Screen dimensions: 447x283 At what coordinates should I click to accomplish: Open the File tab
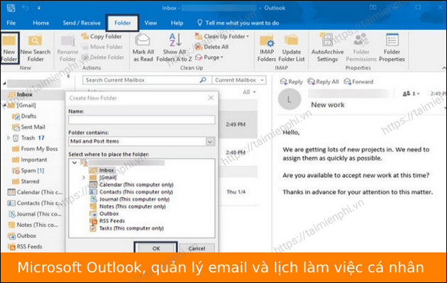[x=11, y=23]
